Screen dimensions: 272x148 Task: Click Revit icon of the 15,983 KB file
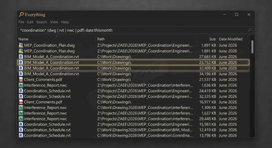coord(21,124)
